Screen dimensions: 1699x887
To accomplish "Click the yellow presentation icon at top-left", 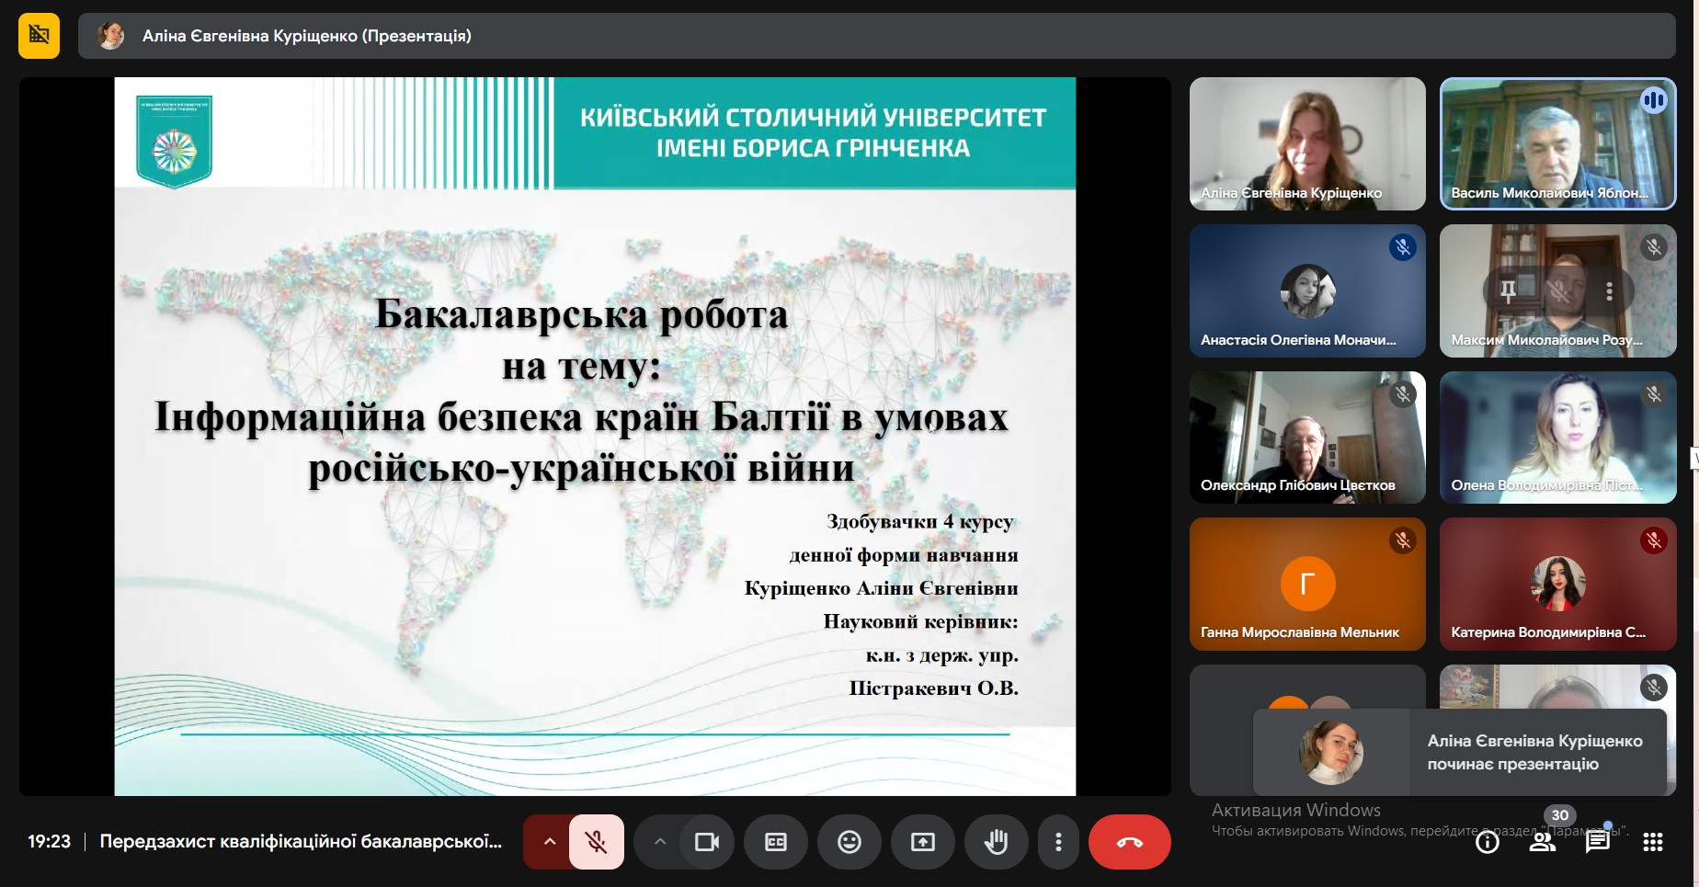I will click(39, 36).
